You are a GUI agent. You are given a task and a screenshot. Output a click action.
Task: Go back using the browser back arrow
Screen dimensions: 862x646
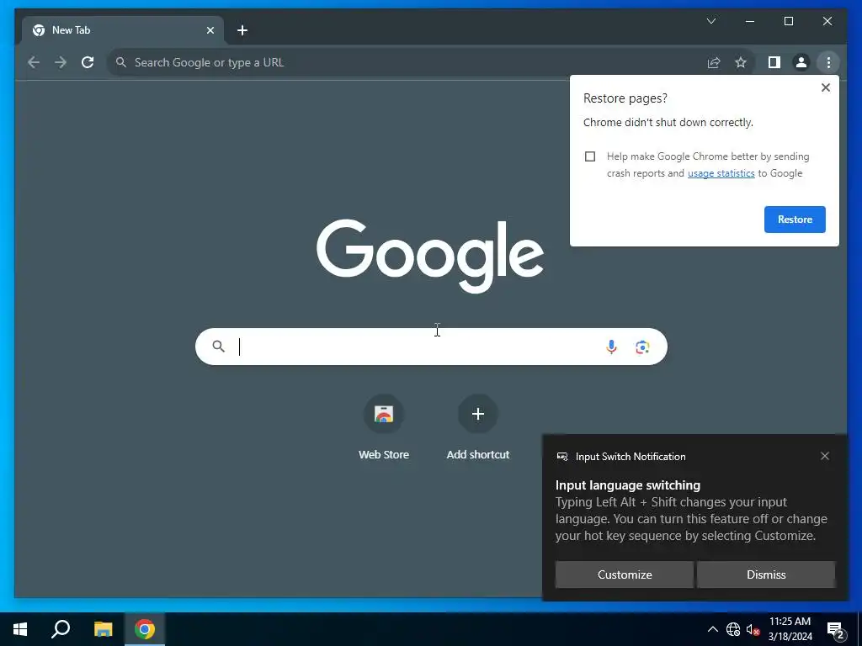[x=34, y=62]
